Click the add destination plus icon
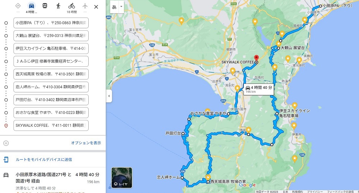 [x=6, y=143]
